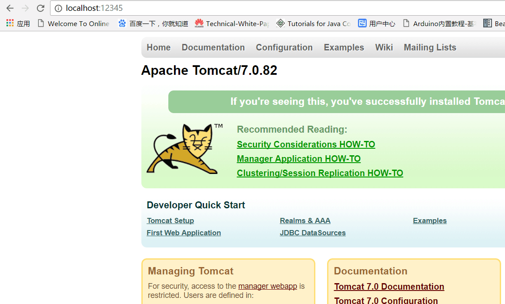
Task: Click the successfully installed Tomcat banner
Action: pos(337,102)
